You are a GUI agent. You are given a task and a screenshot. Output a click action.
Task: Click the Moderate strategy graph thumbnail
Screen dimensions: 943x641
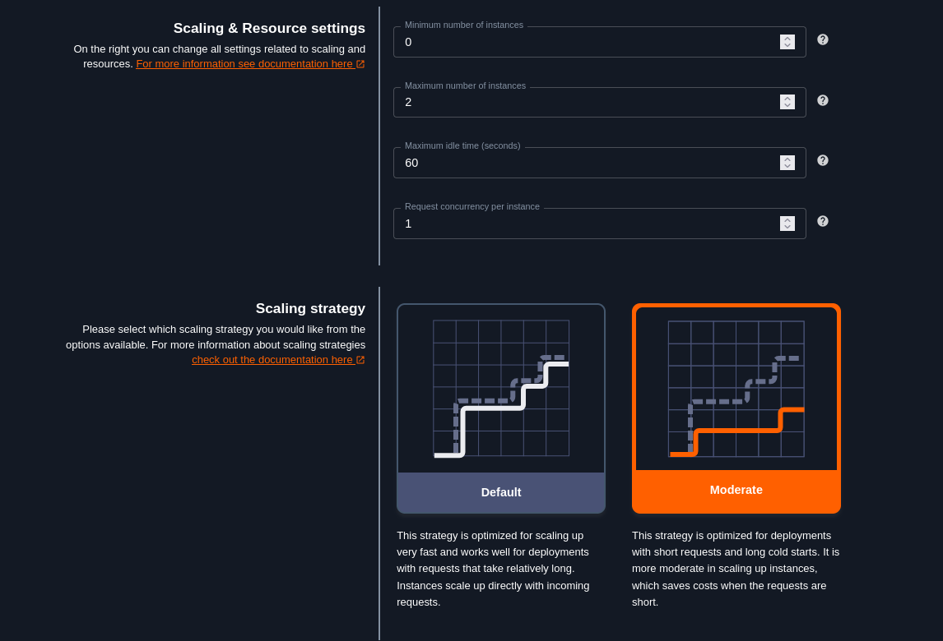(736, 389)
